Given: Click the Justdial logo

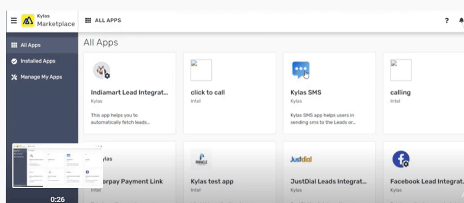Looking at the screenshot, I should 301,160.
